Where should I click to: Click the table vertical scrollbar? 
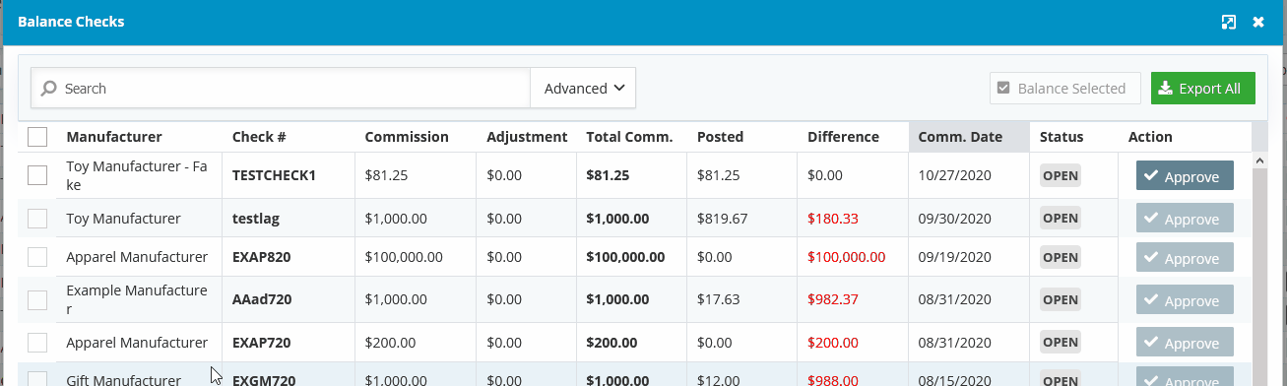click(x=1259, y=266)
